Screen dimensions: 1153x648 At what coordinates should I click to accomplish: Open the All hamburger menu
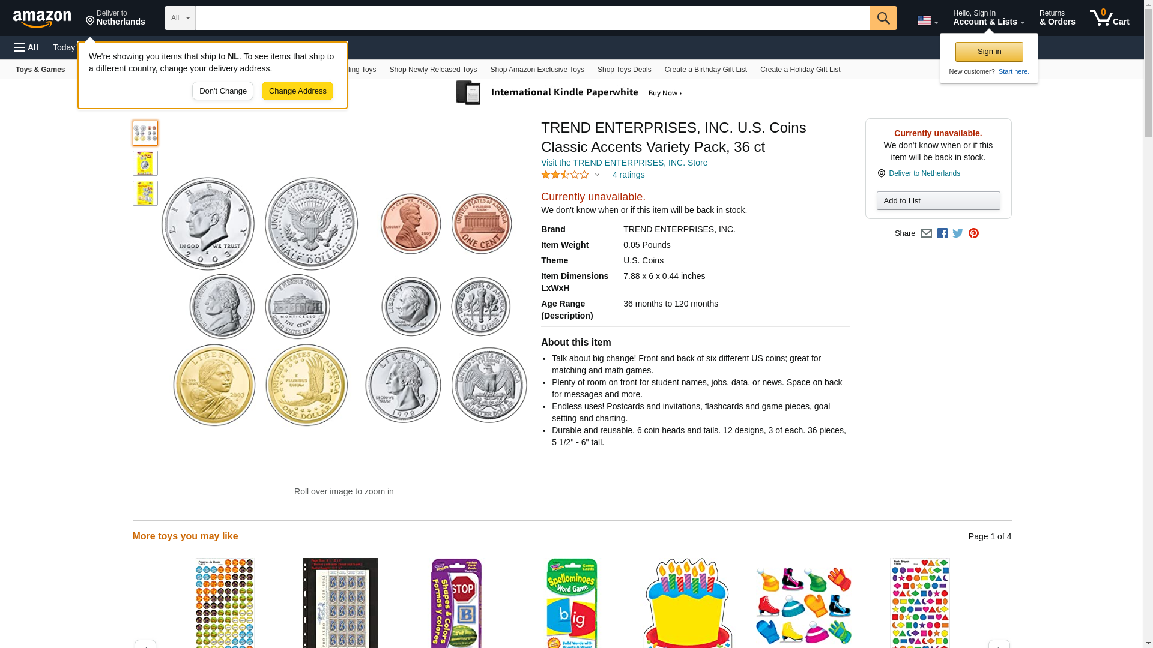pos(26,47)
